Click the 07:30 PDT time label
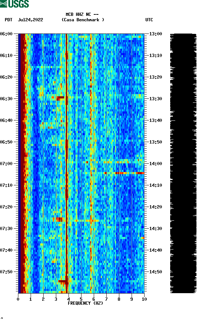 6,229
